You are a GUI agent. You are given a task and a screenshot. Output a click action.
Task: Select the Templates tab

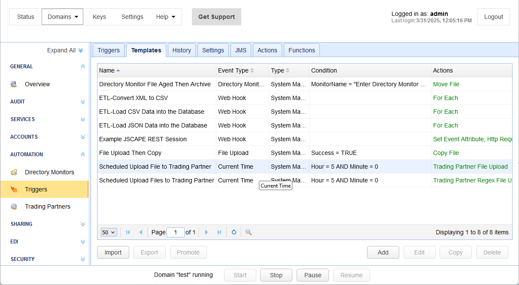coord(146,50)
